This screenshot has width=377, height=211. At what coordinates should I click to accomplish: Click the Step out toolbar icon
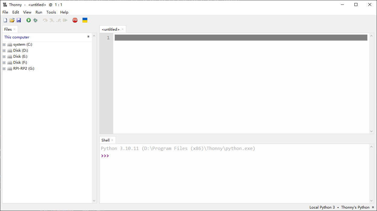click(x=58, y=20)
